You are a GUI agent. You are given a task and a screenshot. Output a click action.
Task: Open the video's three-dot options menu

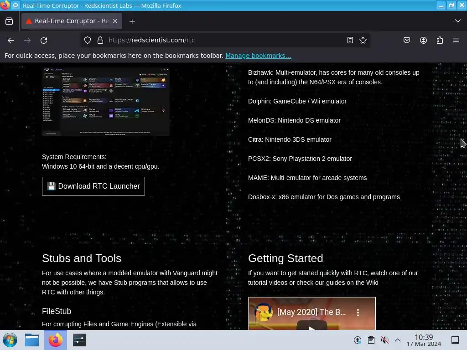(x=358, y=312)
